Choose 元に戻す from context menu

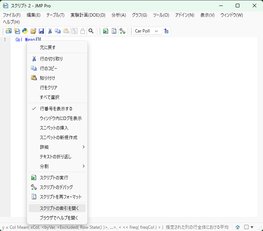coord(57,48)
